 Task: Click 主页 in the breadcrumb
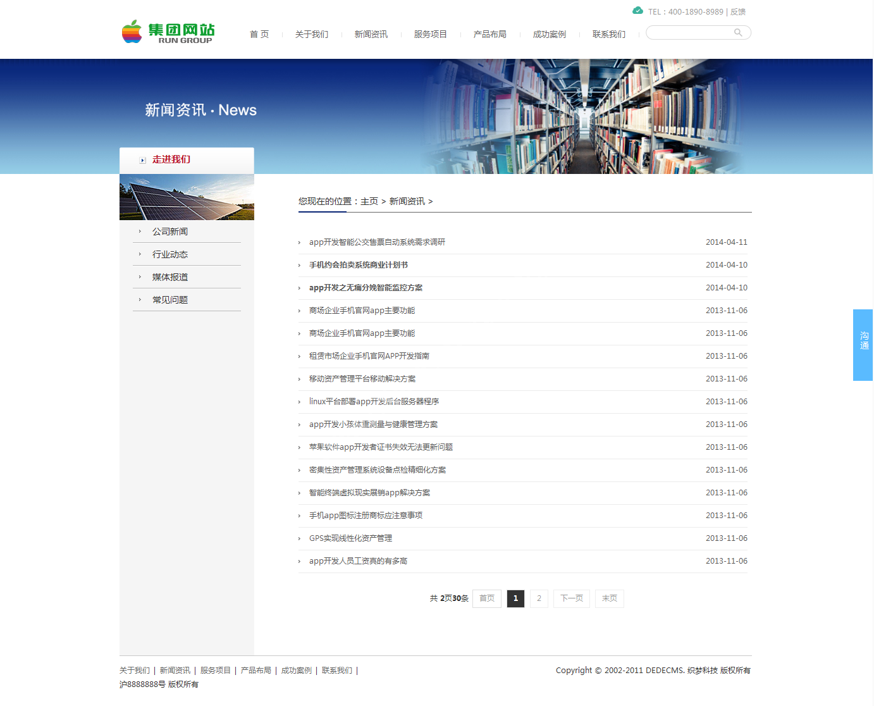[369, 202]
